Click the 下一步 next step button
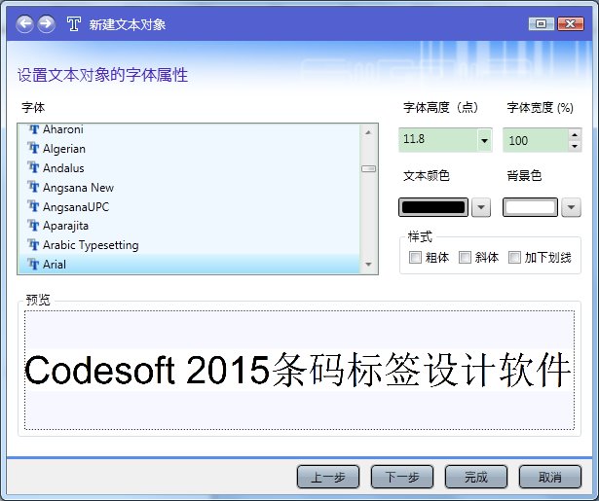Image resolution: width=599 pixels, height=501 pixels. click(402, 477)
